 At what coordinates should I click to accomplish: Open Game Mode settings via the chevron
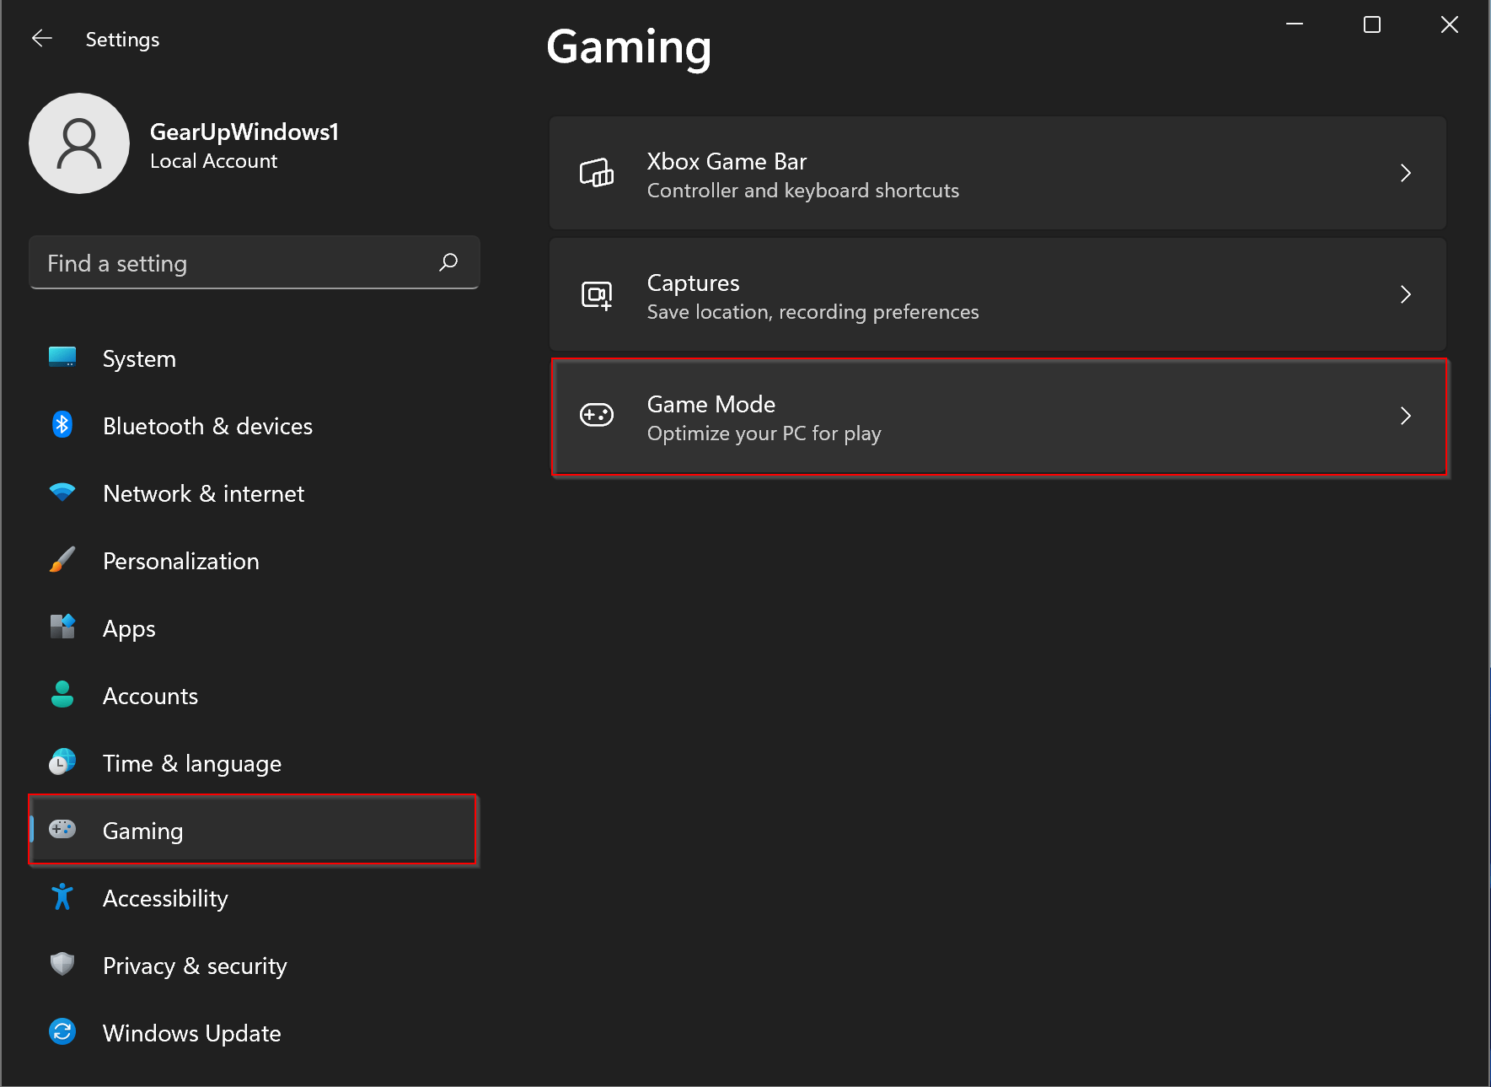1405,416
